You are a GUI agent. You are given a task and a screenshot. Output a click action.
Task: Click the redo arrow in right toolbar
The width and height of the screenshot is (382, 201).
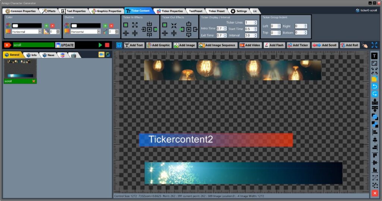375,94
